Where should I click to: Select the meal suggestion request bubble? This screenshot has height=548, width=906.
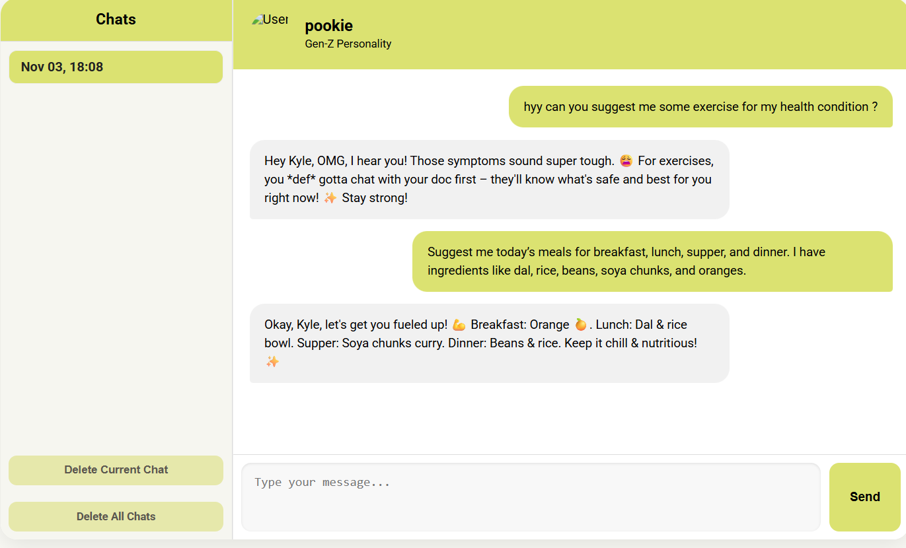(652, 261)
